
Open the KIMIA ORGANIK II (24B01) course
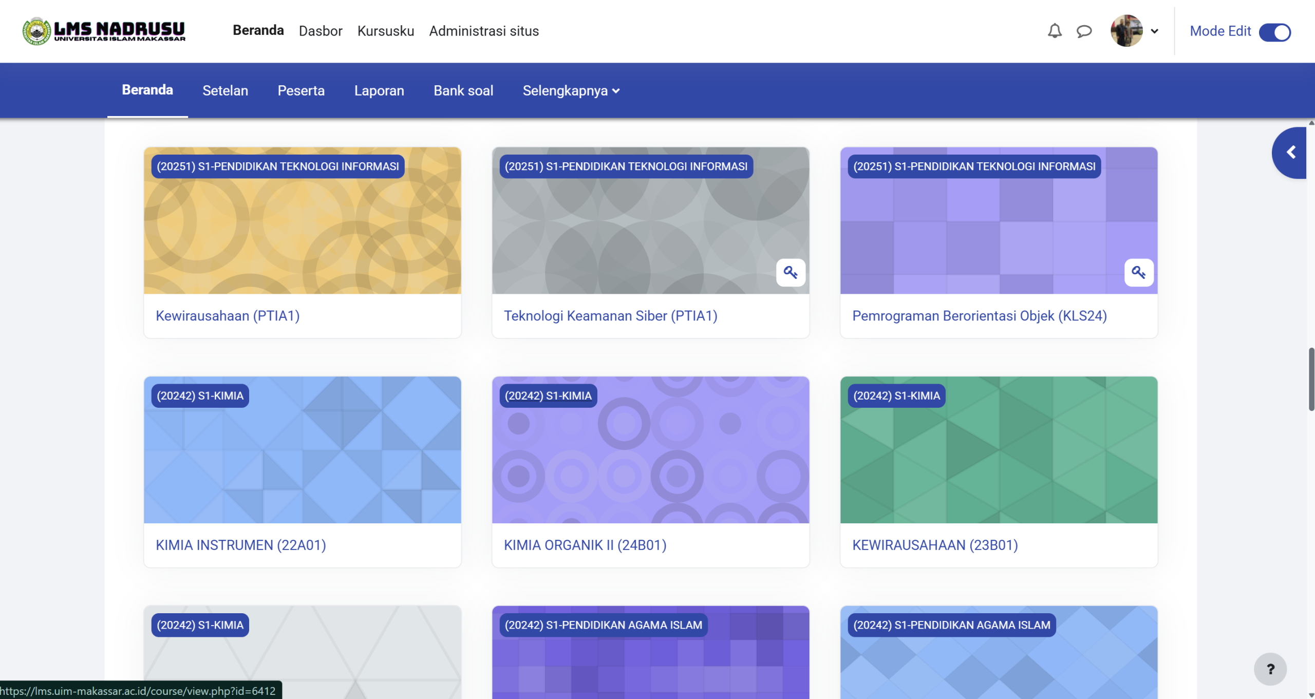(585, 545)
